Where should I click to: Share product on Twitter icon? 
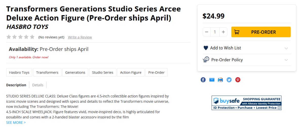pyautogui.click(x=229, y=80)
